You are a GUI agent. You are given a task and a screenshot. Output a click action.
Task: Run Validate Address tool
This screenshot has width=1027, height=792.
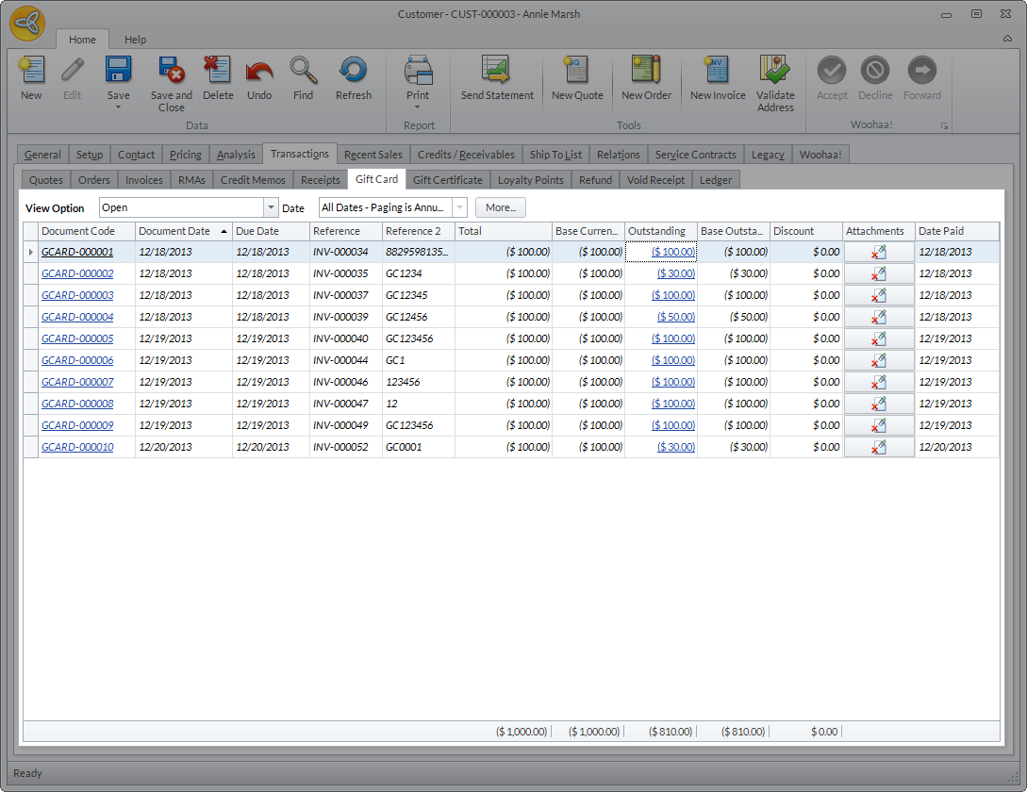(775, 73)
